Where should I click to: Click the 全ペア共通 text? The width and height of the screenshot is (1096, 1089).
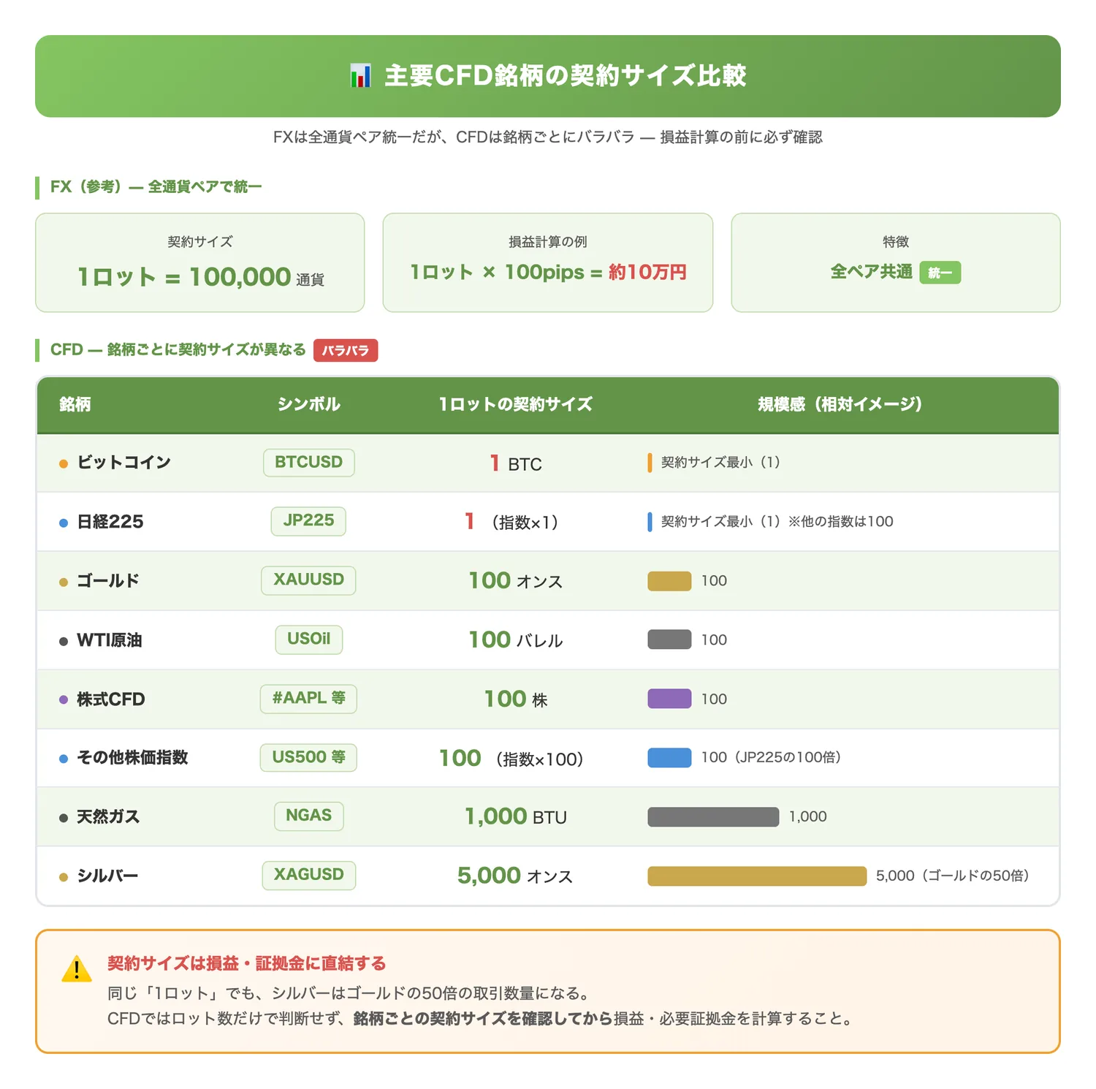pyautogui.click(x=871, y=272)
